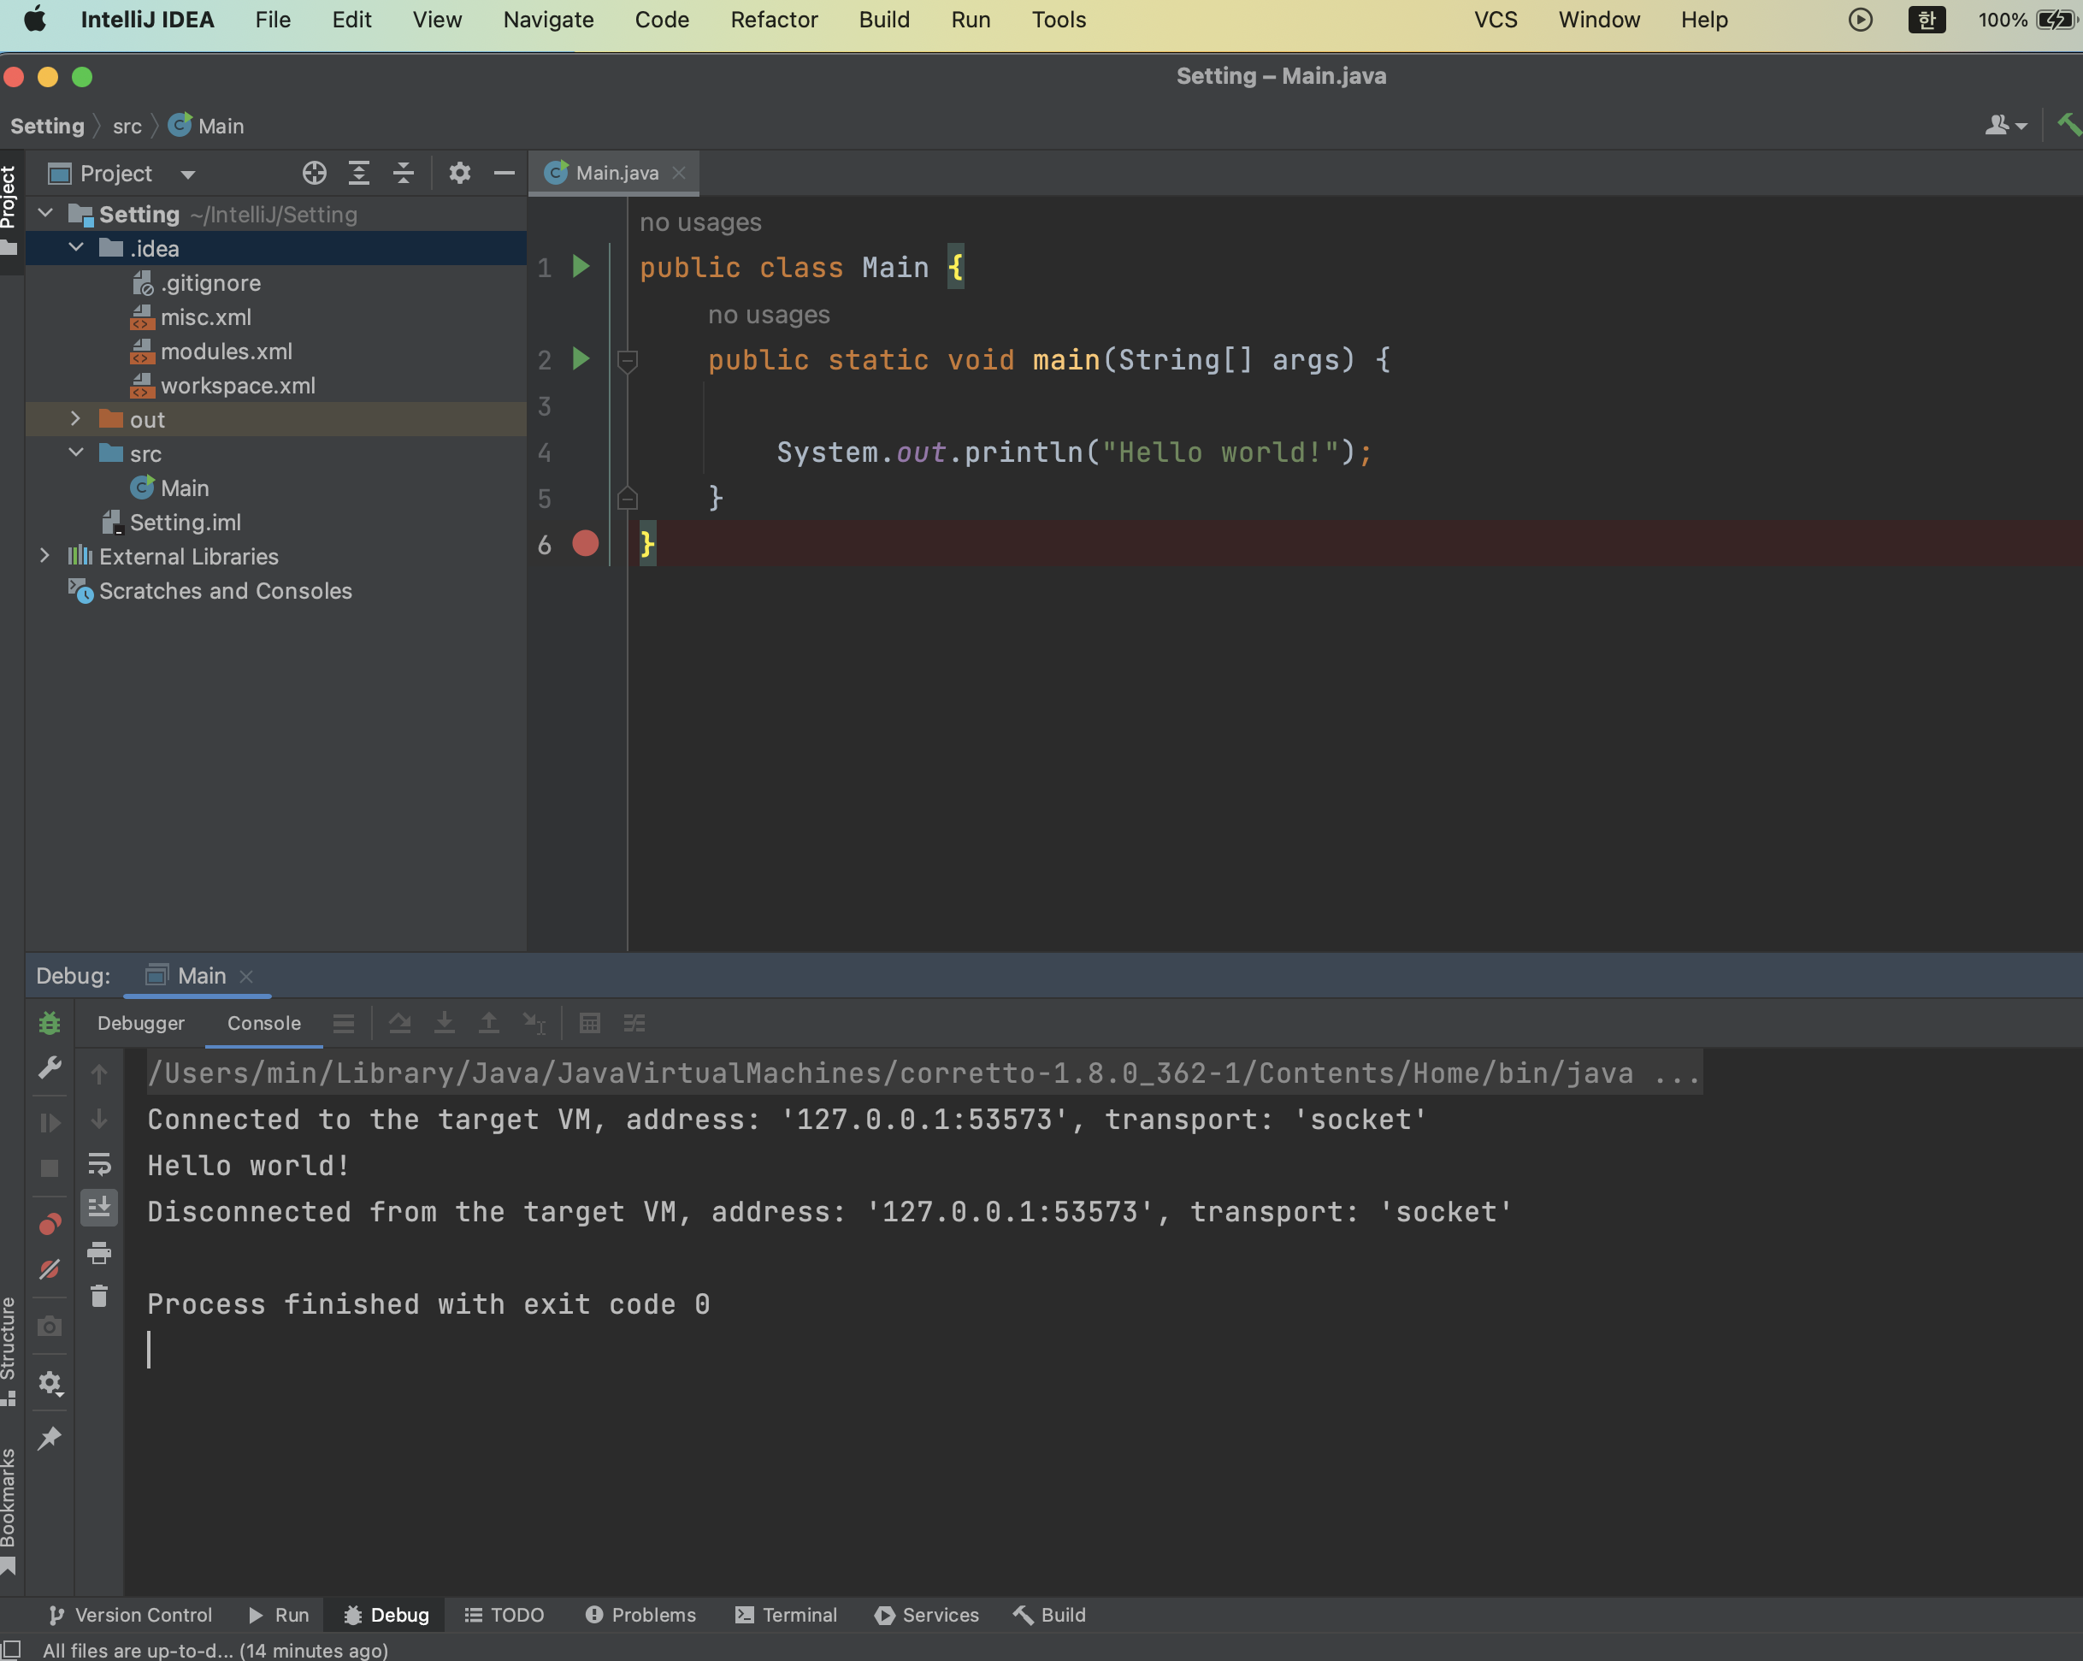The image size is (2083, 1661).
Task: Collapse the src folder
Action: [x=75, y=453]
